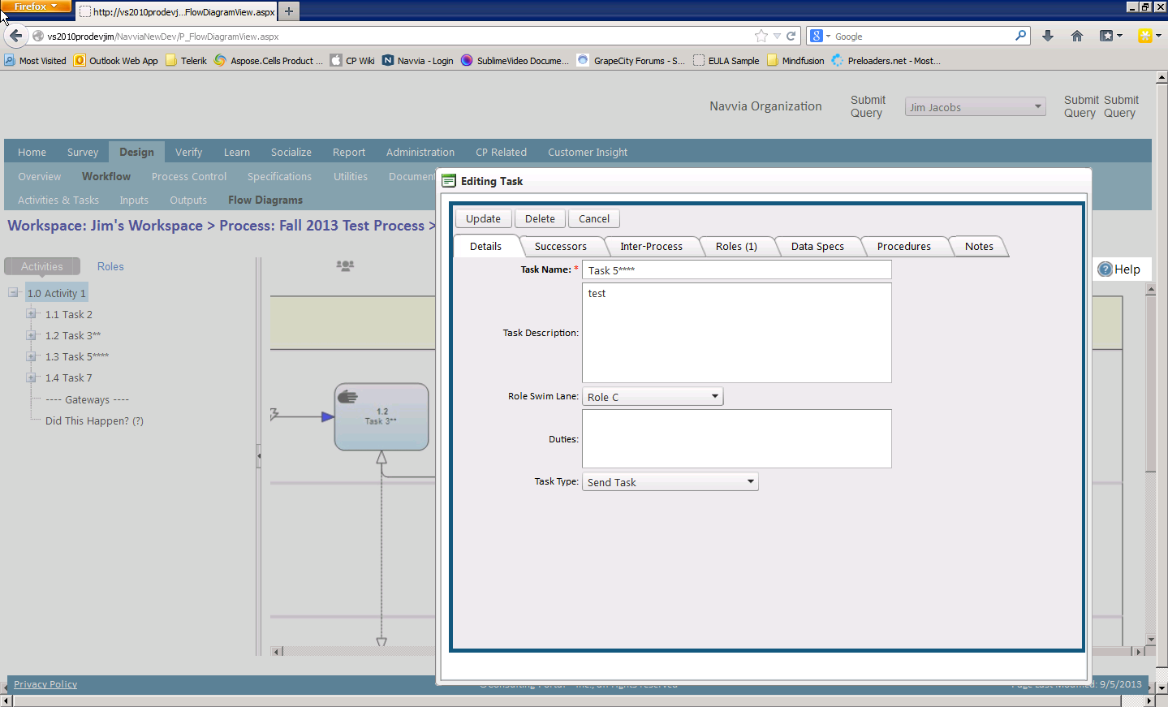
Task: Open the Process Control submenu item
Action: click(x=189, y=176)
